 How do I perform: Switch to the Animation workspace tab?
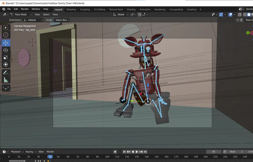click(x=145, y=10)
